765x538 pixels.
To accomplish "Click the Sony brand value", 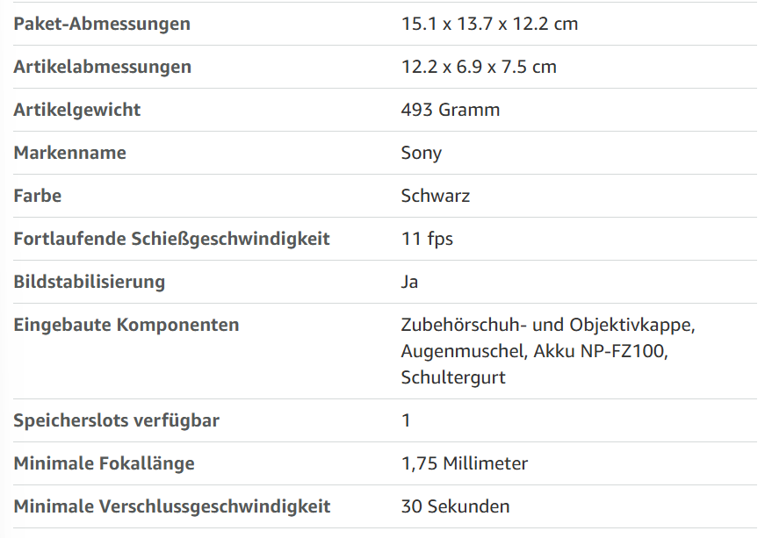I will point(422,153).
